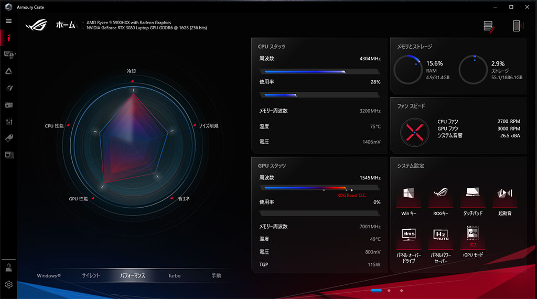Click the 3000 RPM GPU fan value
This screenshot has width=537, height=299.
[x=509, y=129]
